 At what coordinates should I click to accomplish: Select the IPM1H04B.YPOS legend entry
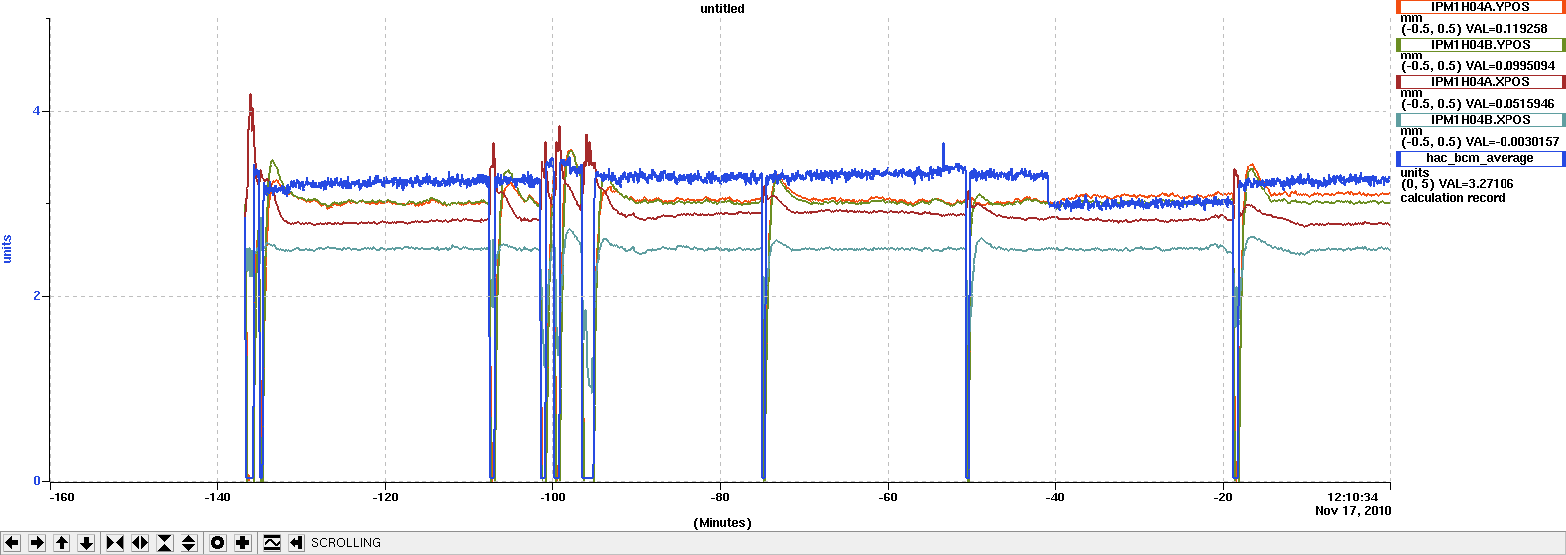(1481, 45)
